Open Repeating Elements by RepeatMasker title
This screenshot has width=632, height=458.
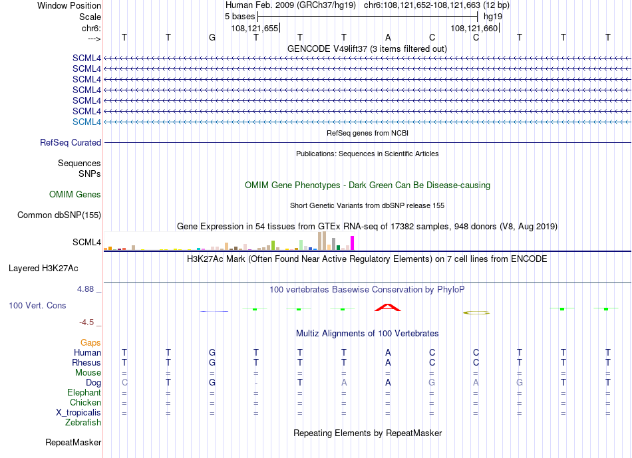(x=367, y=433)
